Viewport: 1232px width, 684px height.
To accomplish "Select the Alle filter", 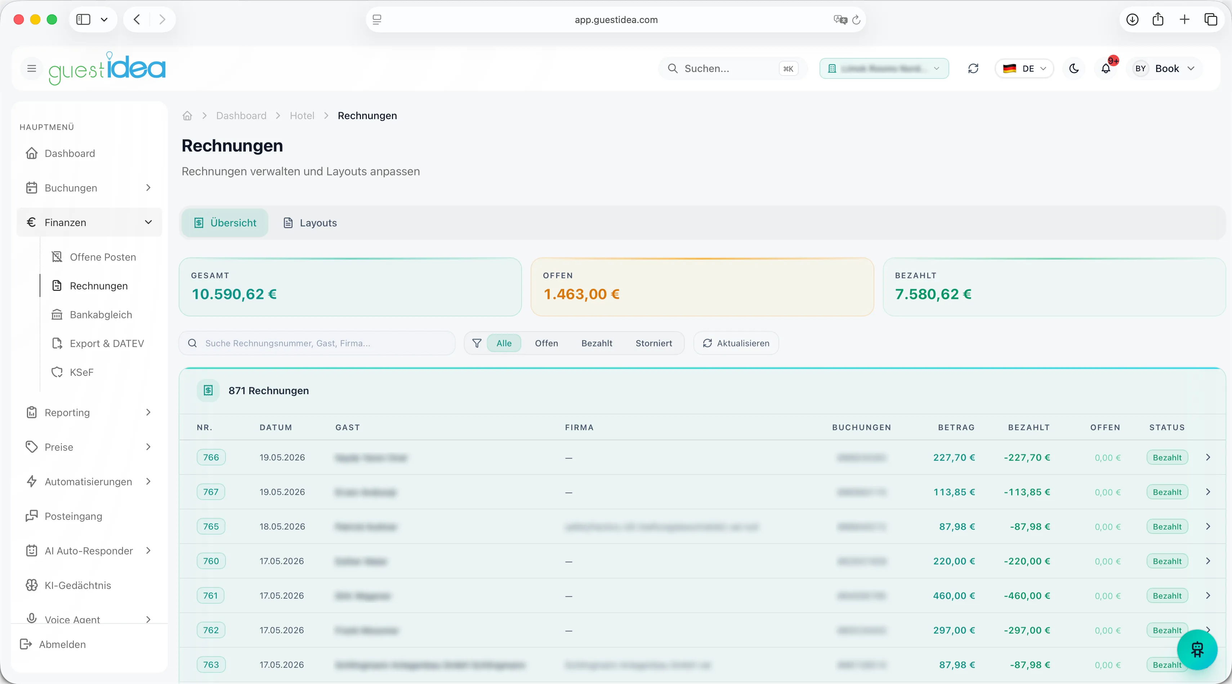I will click(x=504, y=343).
